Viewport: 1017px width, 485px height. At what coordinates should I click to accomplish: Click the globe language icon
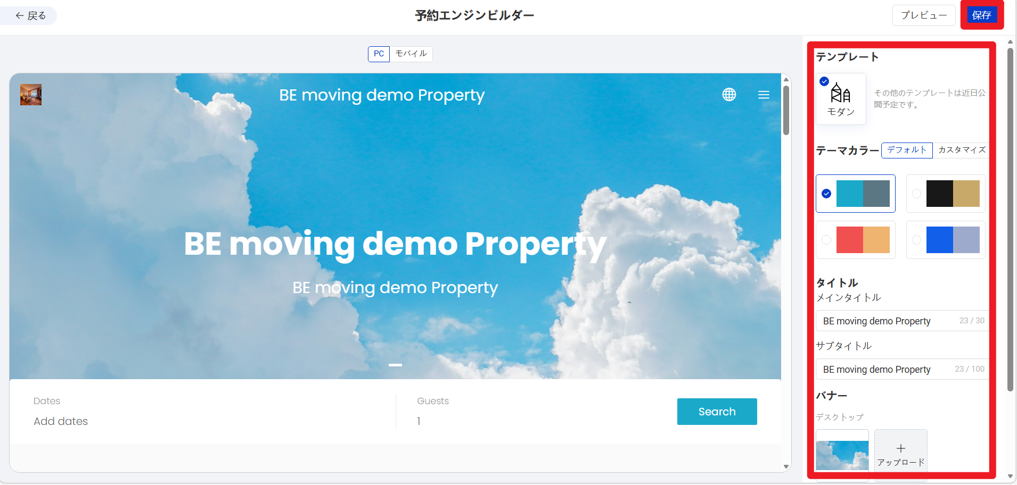pos(729,95)
